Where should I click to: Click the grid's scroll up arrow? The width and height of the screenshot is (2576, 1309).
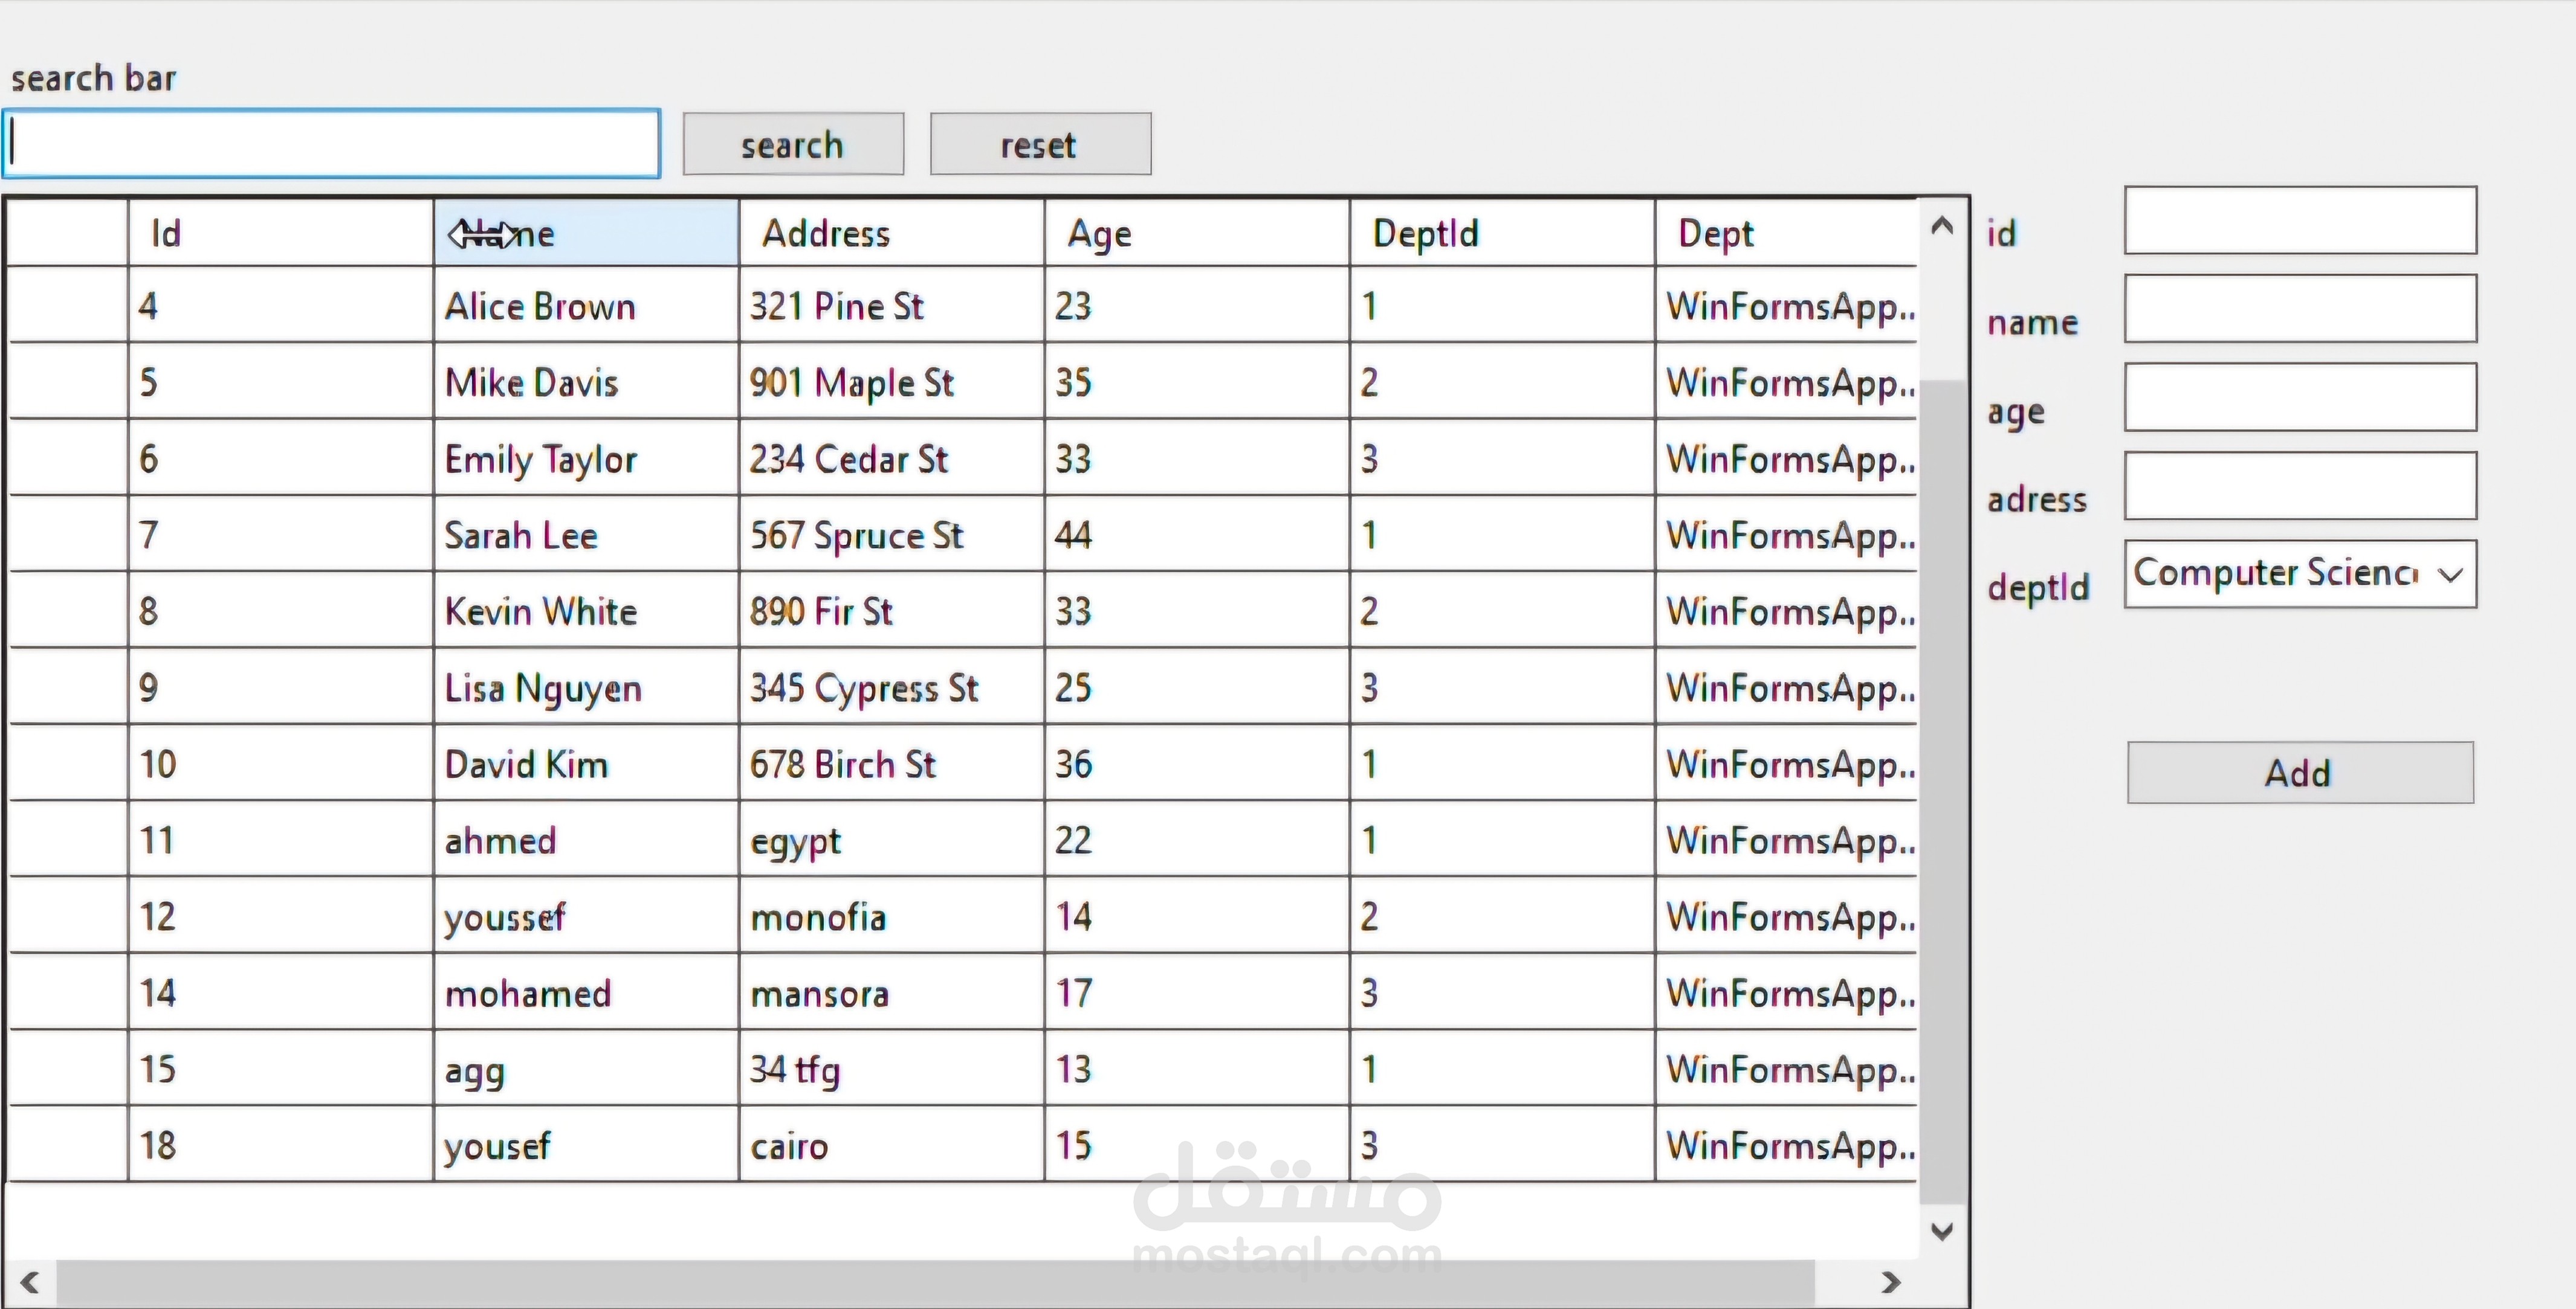coord(1942,227)
